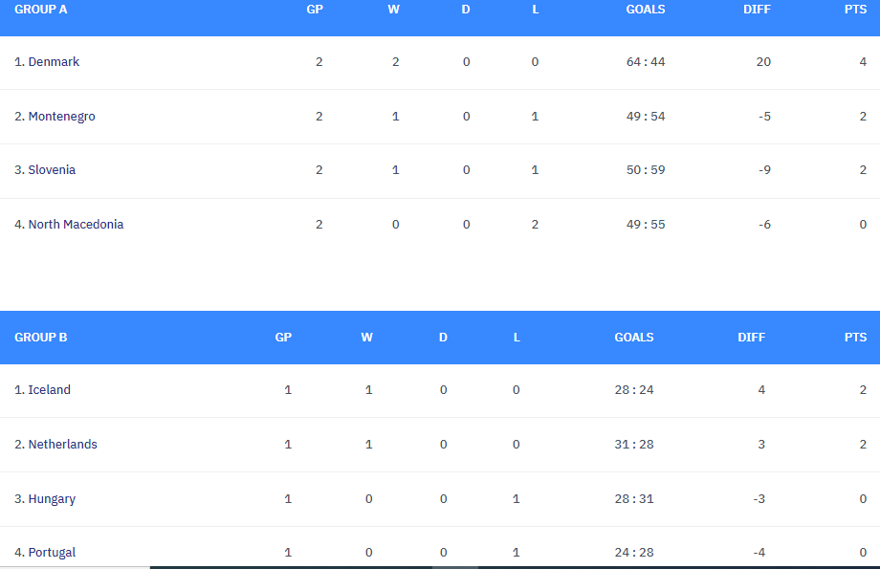880x569 pixels.
Task: Click the Portugal team name
Action: (x=52, y=553)
